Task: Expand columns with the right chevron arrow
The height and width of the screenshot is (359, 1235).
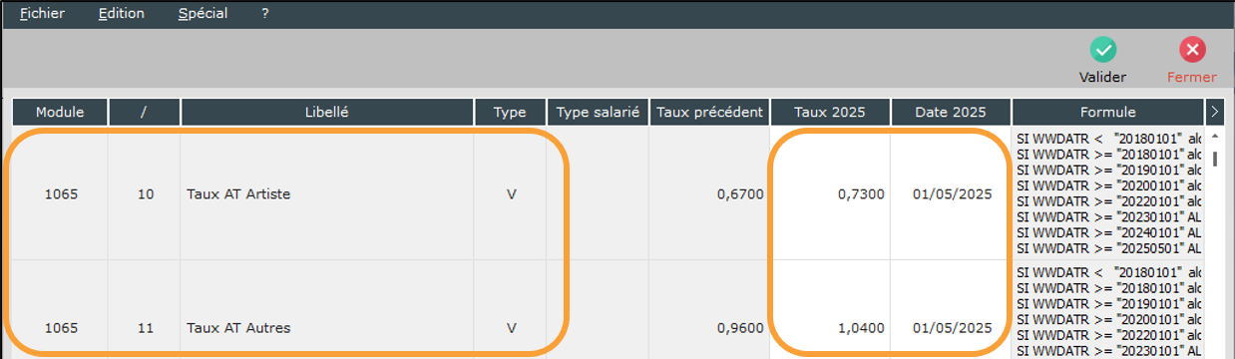Action: pos(1215,112)
